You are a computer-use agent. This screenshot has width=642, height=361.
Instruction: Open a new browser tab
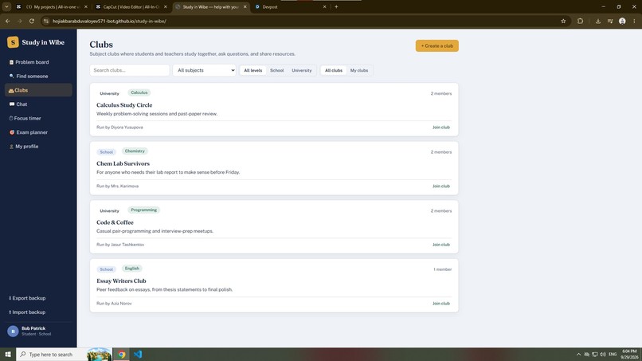tap(336, 7)
